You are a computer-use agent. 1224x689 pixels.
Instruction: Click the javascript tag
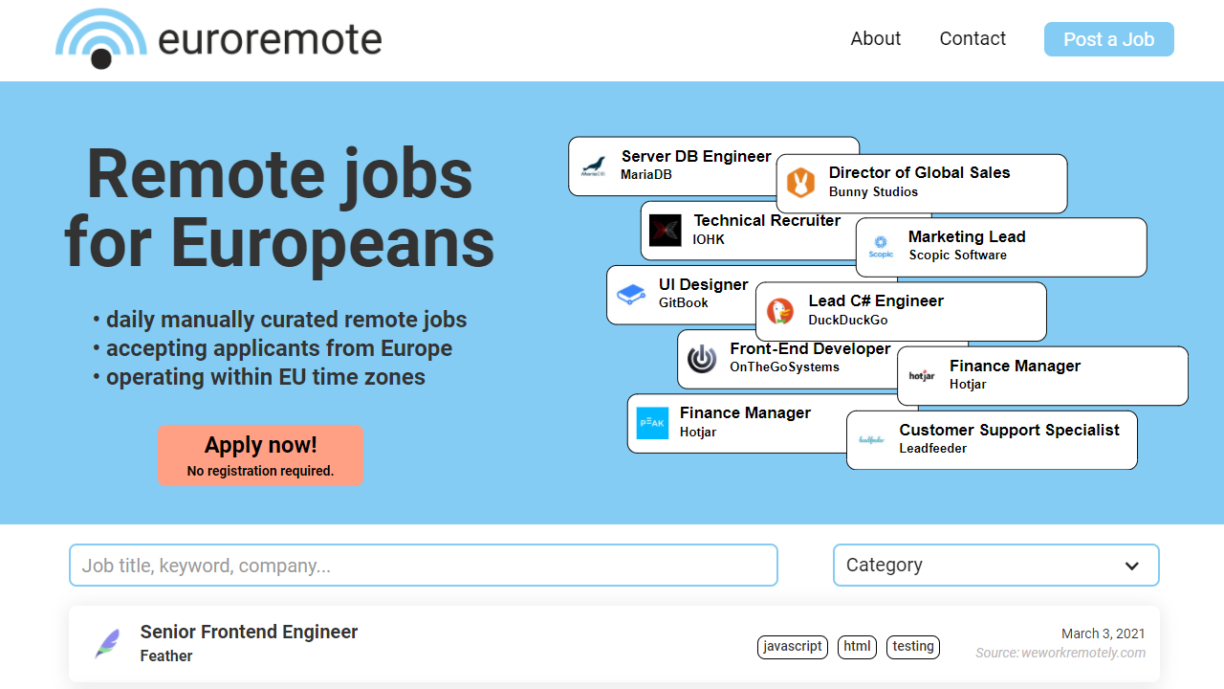tap(793, 647)
